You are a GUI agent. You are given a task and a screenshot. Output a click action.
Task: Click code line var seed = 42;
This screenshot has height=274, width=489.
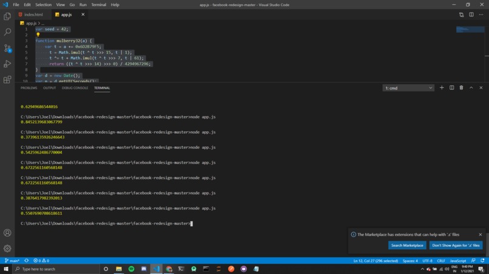pyautogui.click(x=52, y=29)
